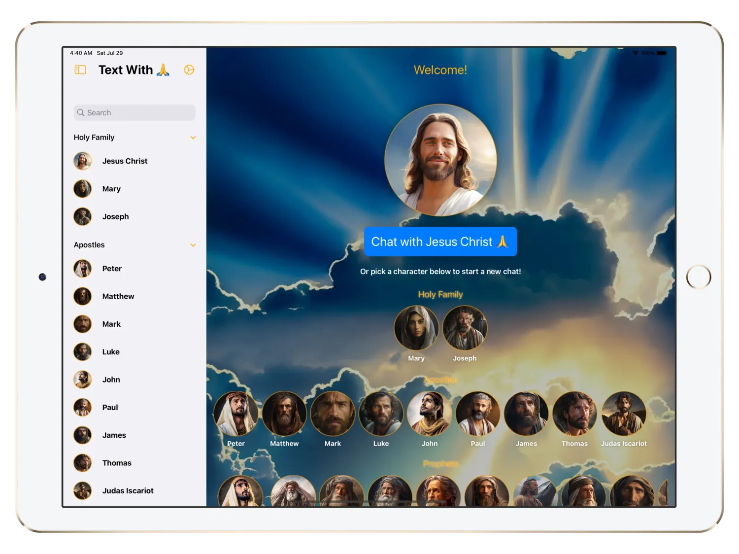Image resolution: width=739 pixels, height=554 pixels.
Task: Select the Jesus Christ avatar in sidebar
Action: coord(82,161)
